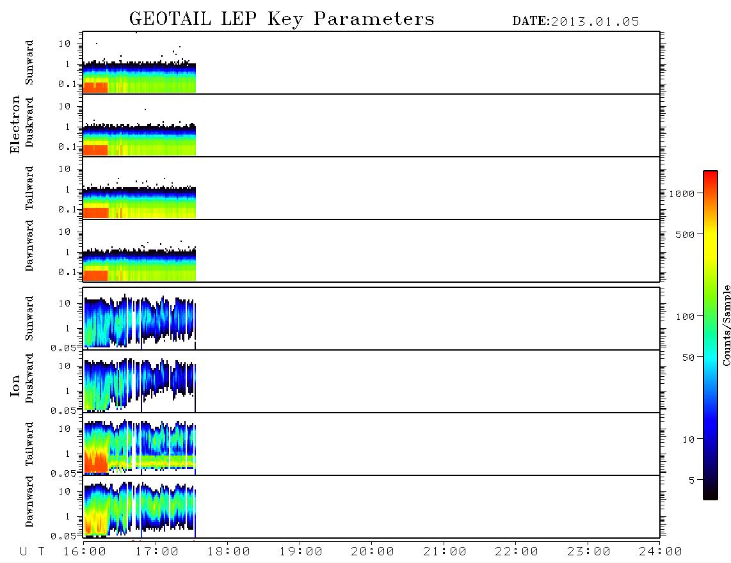The image size is (731, 563).
Task: Click the U T axis label
Action: (32, 551)
